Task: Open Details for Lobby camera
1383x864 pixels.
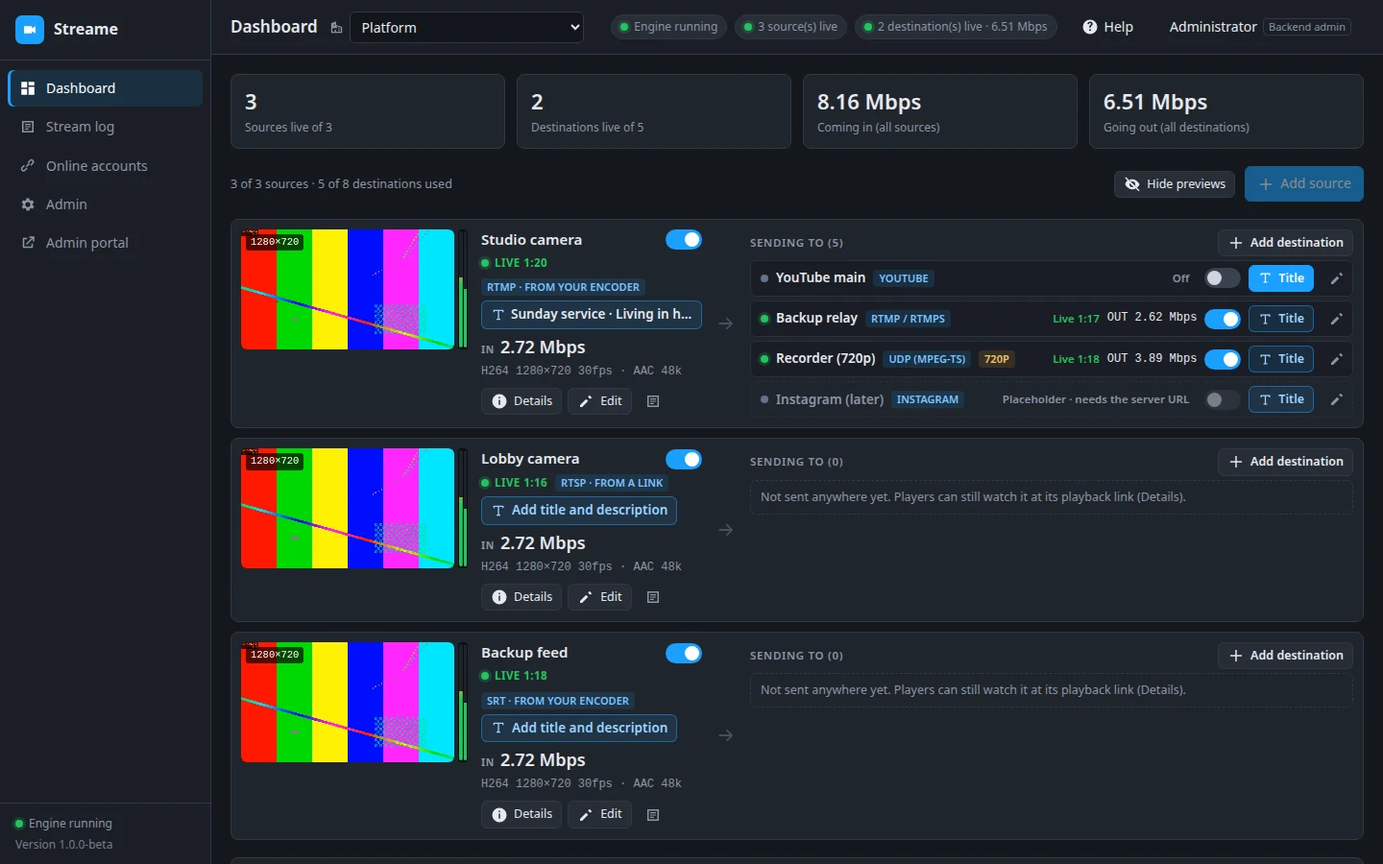Action: pyautogui.click(x=522, y=597)
